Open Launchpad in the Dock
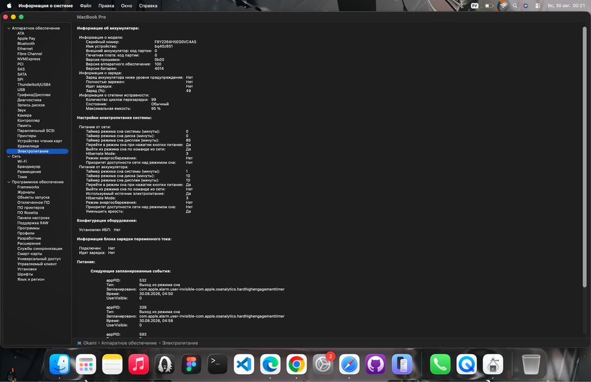Screen dimensions: 591x382 (x=86, y=364)
